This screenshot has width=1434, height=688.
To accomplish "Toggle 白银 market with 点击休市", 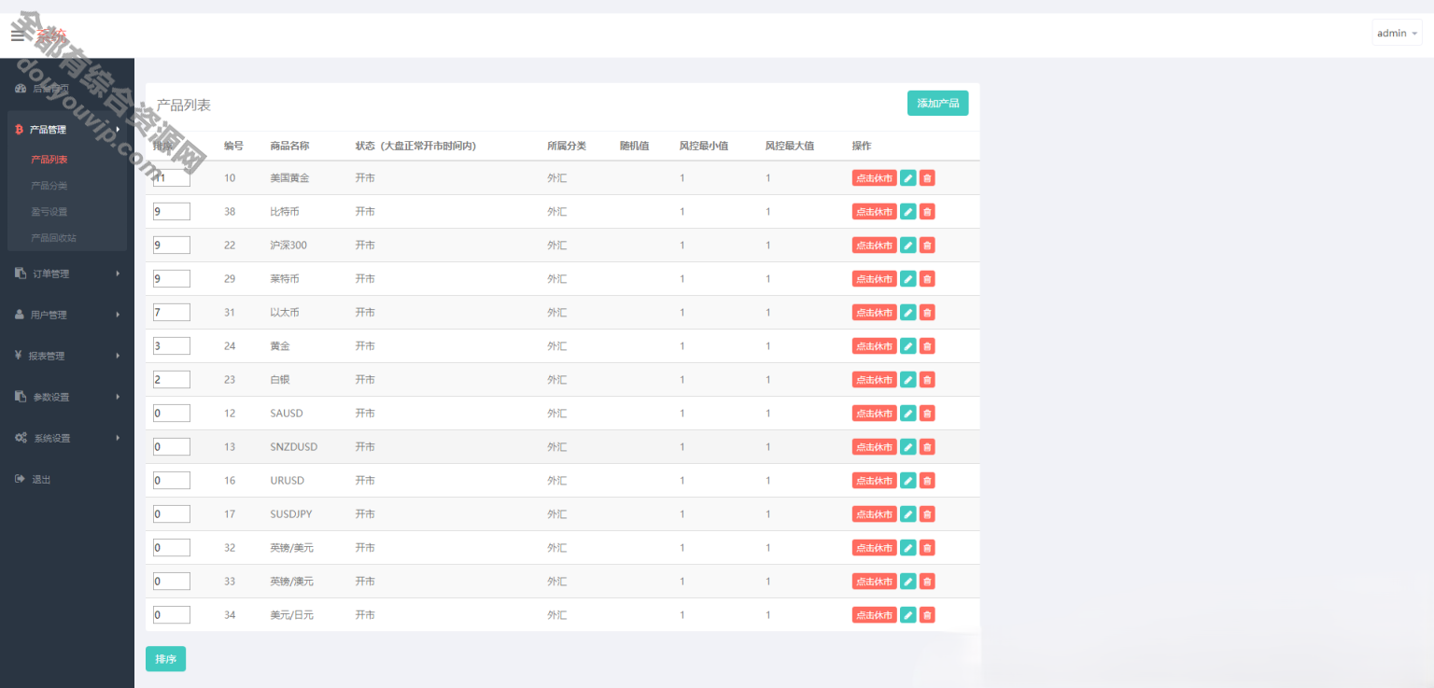I will point(874,380).
